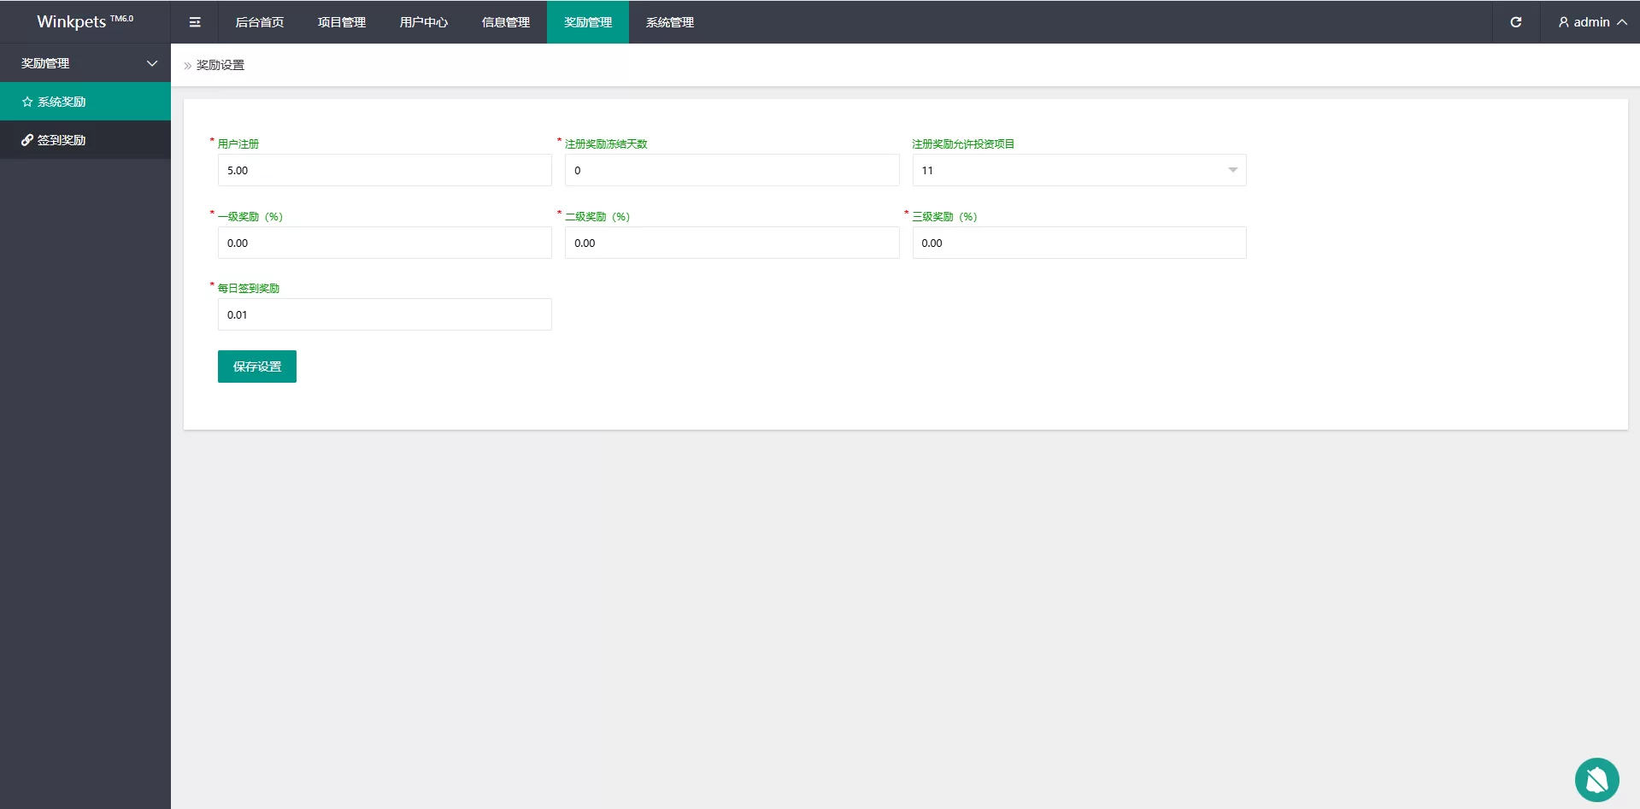Click the 每日签到奖励 input field
Screen dimensions: 1640x809
pyautogui.click(x=385, y=314)
